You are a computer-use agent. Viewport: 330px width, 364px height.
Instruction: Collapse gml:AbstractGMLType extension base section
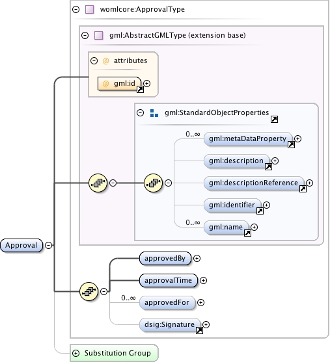[x=85, y=36]
